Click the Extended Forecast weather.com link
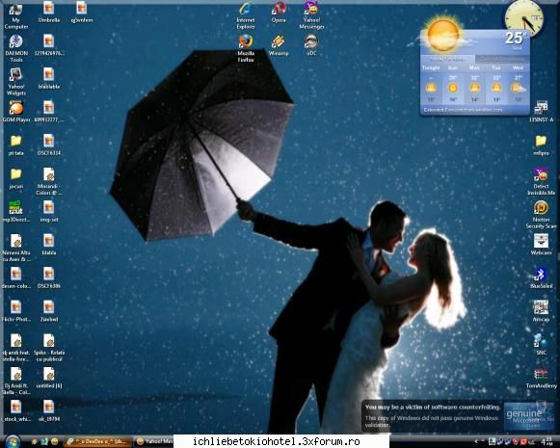Screen dimensions: 560x448 point(463,110)
